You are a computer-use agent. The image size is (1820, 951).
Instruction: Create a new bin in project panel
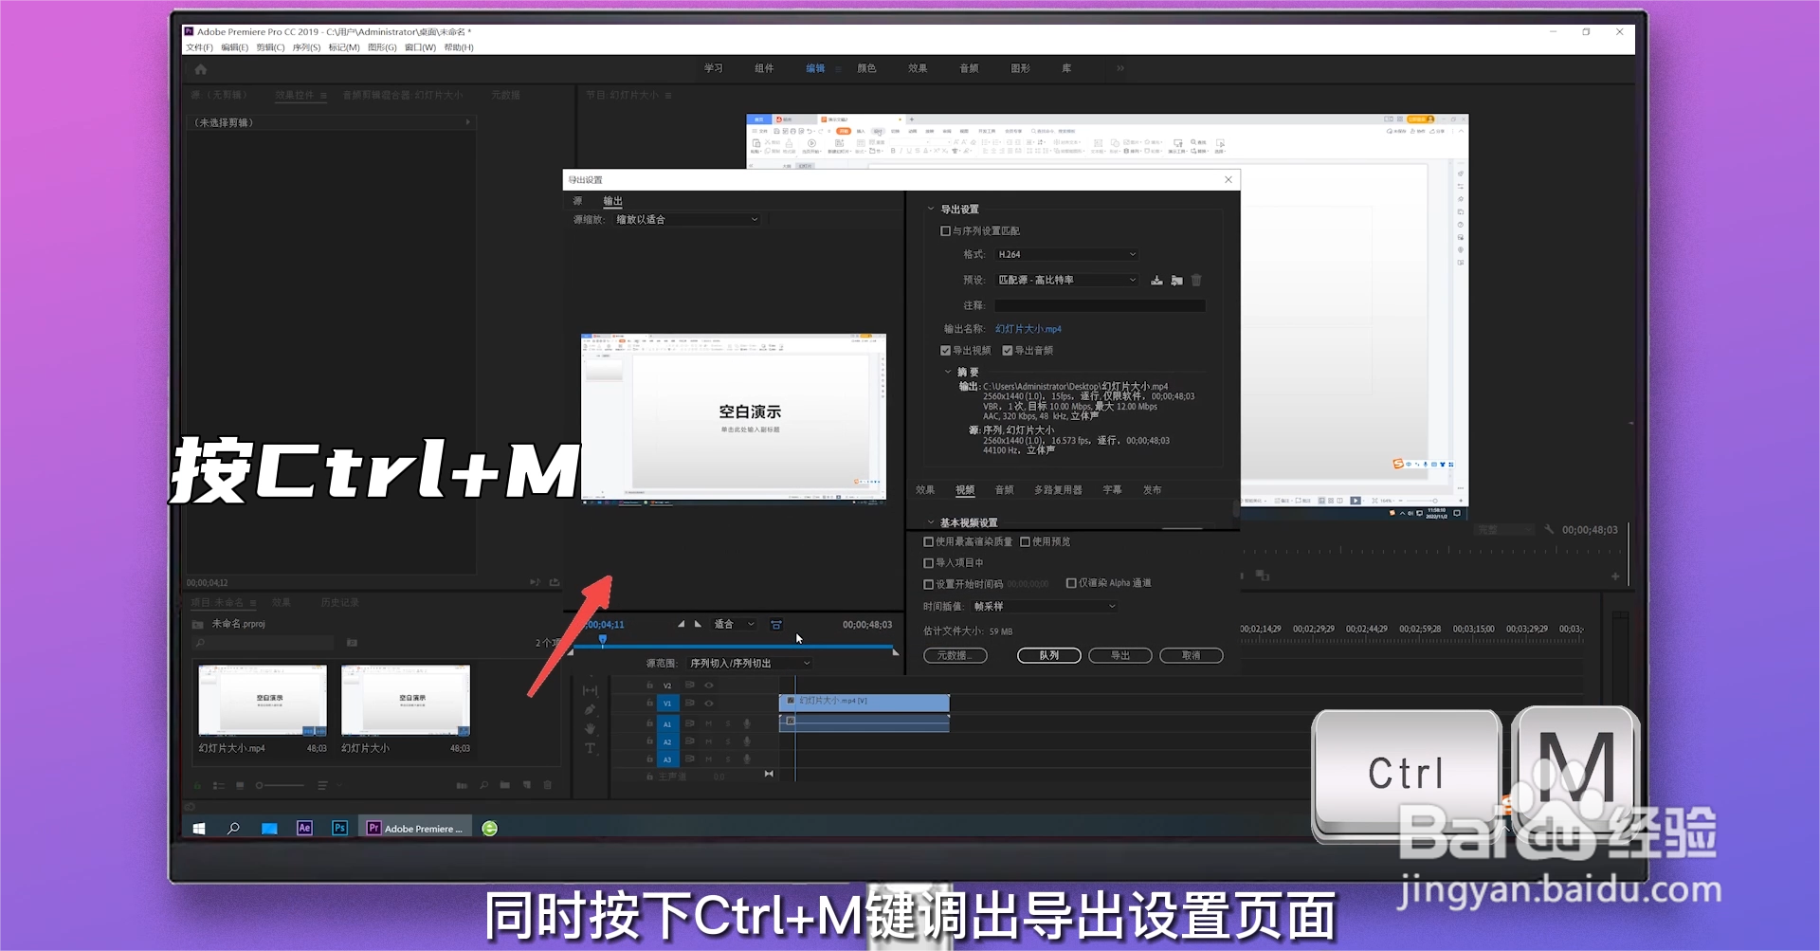click(x=504, y=785)
